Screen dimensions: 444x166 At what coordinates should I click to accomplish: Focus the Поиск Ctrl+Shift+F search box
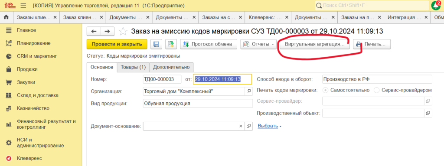click(x=372, y=5)
